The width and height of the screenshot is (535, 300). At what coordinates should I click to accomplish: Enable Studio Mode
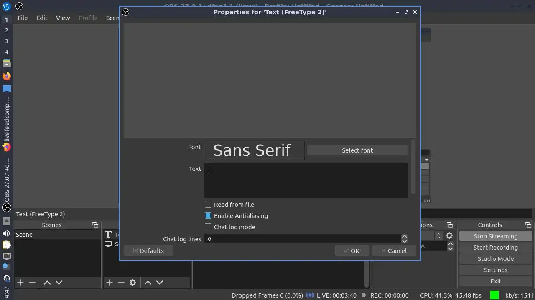(495, 258)
